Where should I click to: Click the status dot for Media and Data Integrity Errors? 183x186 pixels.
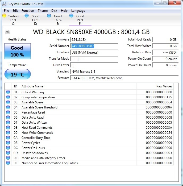tap(8, 158)
